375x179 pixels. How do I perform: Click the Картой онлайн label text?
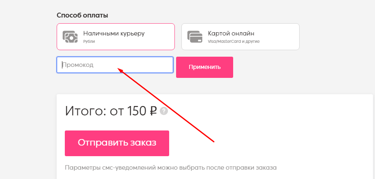[231, 33]
